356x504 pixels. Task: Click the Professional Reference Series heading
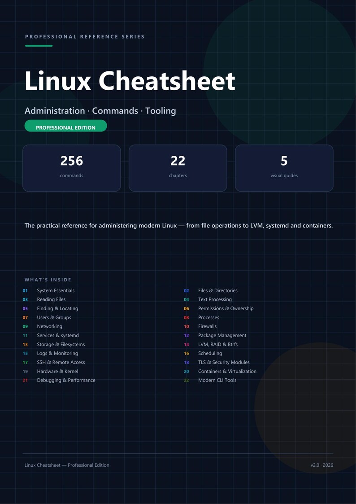click(85, 37)
